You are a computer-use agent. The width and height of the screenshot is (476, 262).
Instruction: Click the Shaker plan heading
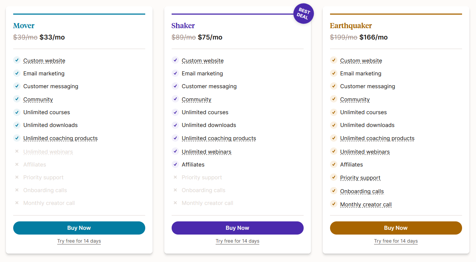[x=183, y=26]
